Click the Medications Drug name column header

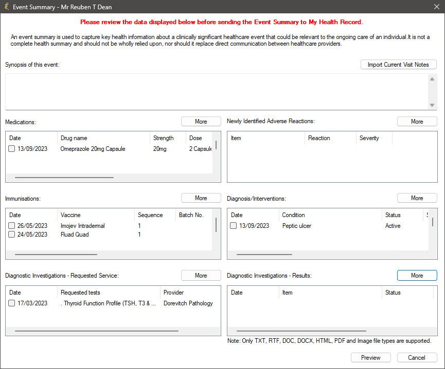pyautogui.click(x=103, y=138)
